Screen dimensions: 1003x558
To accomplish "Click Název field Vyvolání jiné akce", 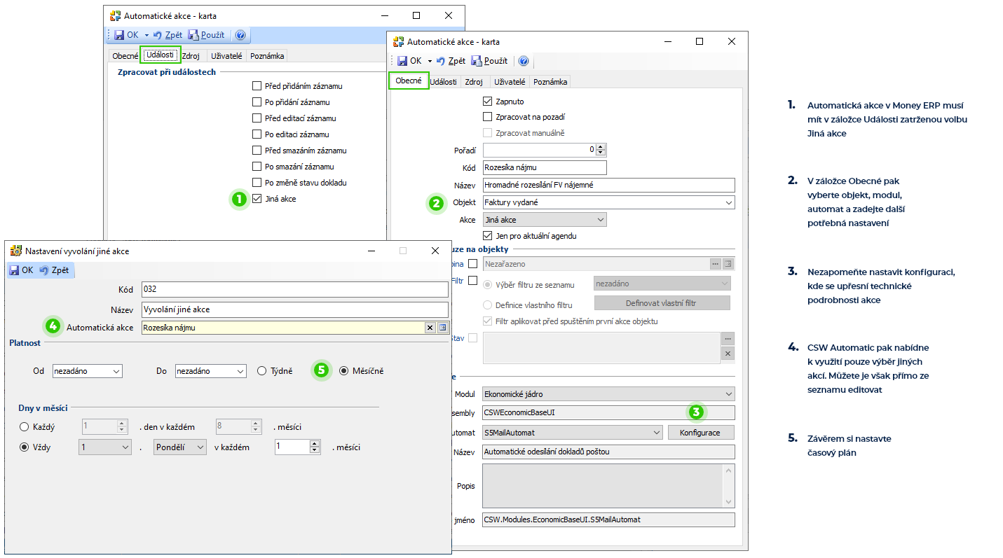I will pyautogui.click(x=294, y=309).
